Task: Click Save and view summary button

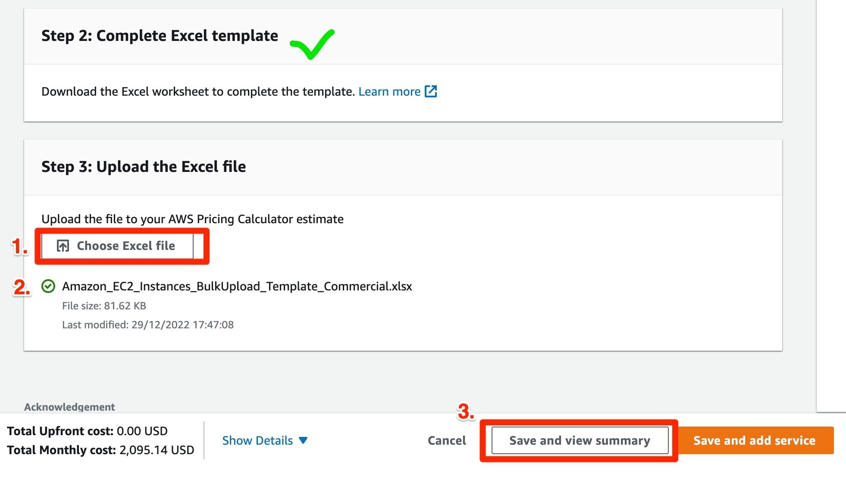Action: tap(579, 439)
